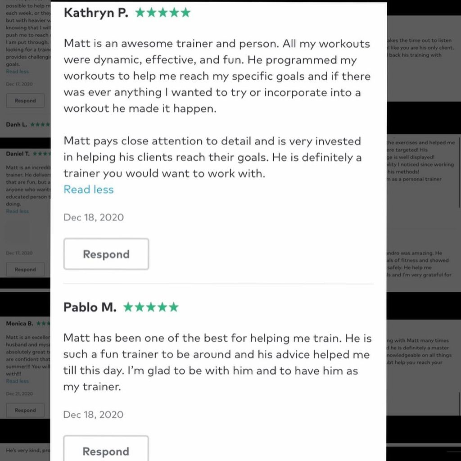Hit Respond below Monica B.'s review

pyautogui.click(x=25, y=410)
